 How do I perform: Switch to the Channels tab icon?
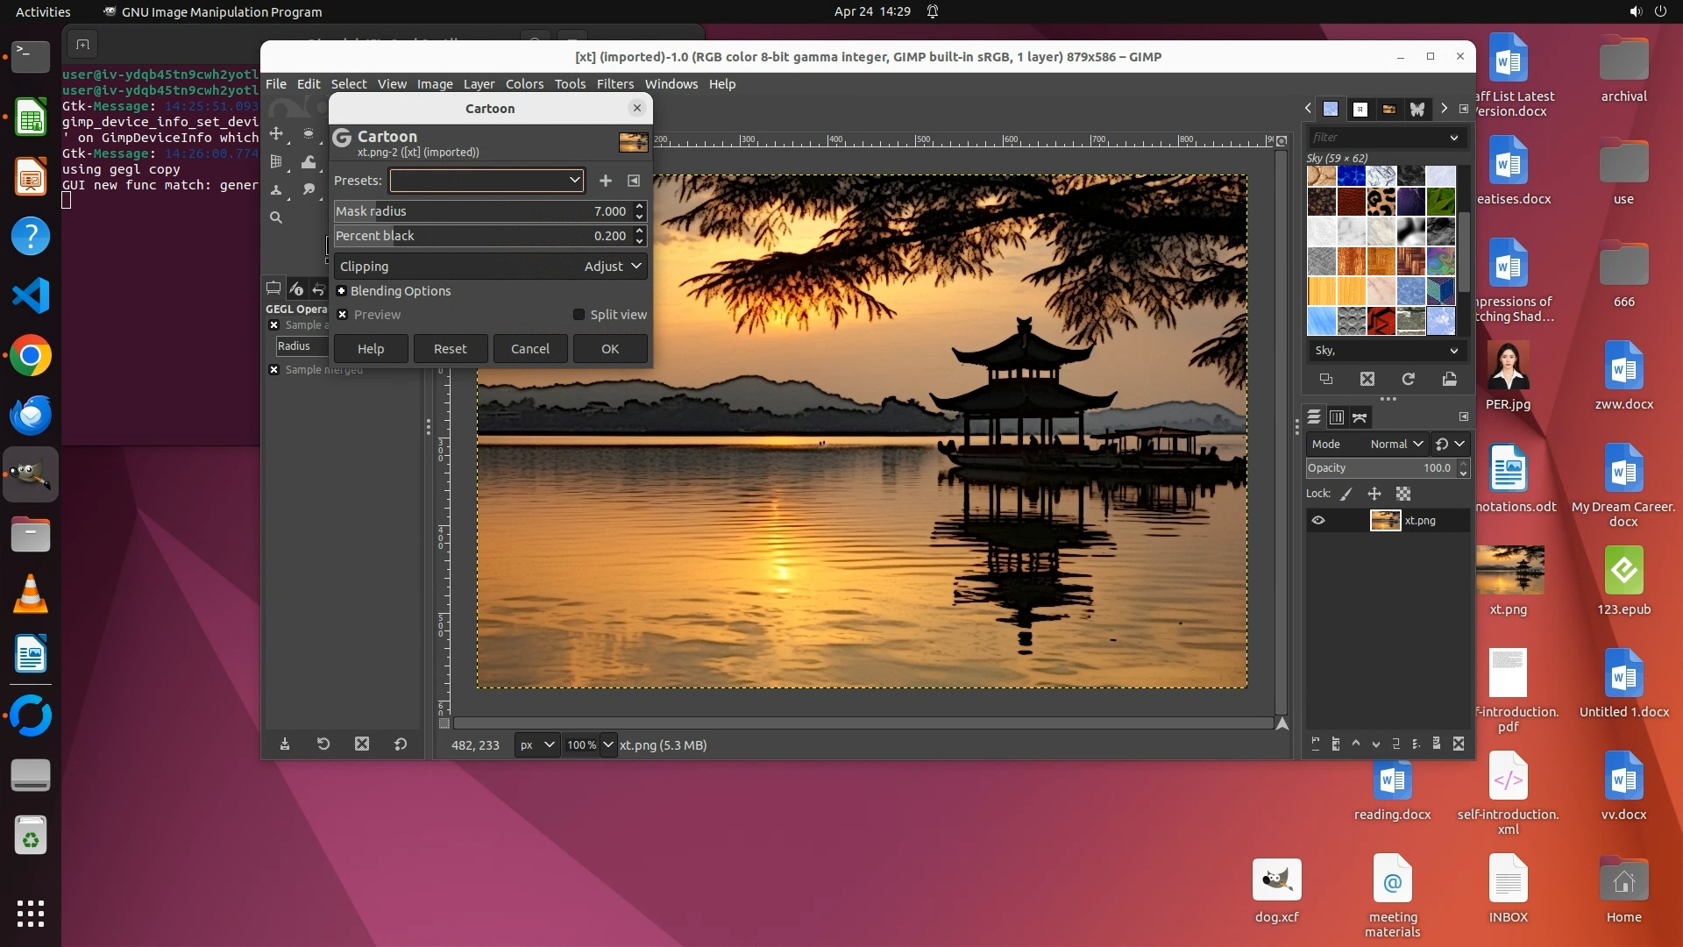click(x=1337, y=417)
